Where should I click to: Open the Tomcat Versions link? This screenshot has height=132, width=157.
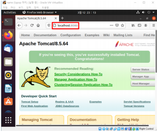pyautogui.click(x=134, y=106)
